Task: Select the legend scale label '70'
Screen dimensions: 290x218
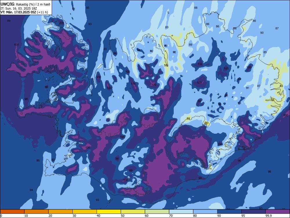Action: 171,216
